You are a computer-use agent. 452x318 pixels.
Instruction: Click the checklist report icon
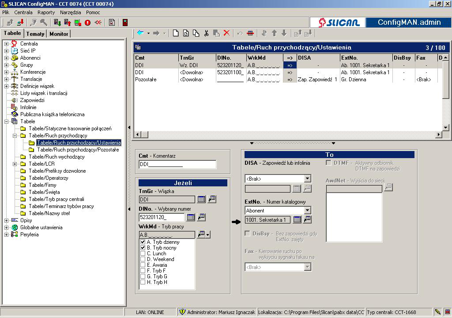(112, 23)
